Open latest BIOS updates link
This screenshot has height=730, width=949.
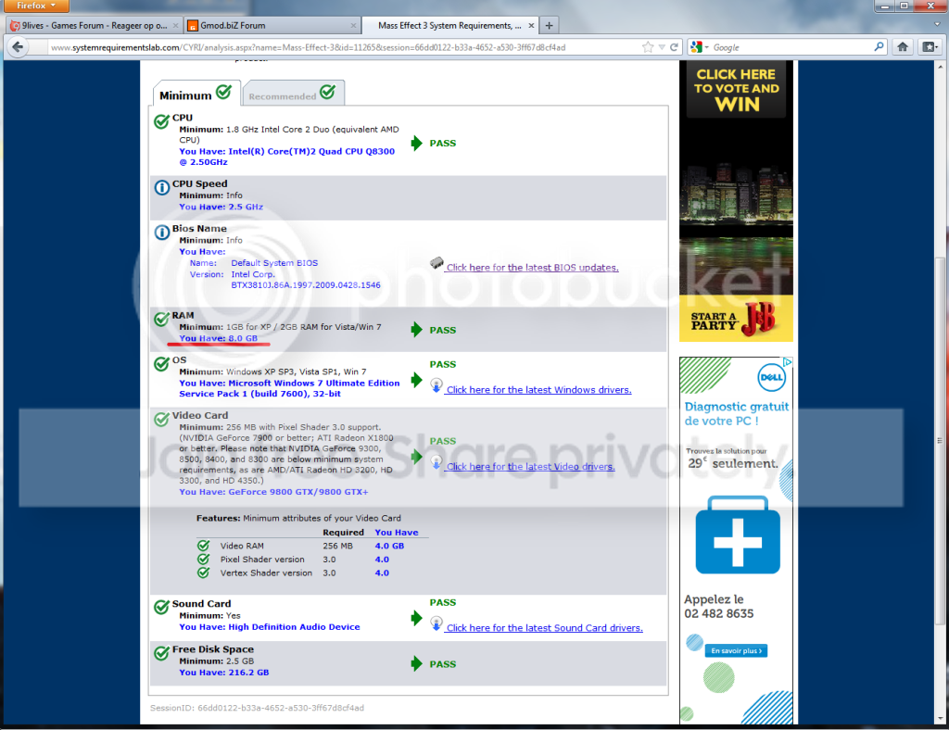click(532, 268)
